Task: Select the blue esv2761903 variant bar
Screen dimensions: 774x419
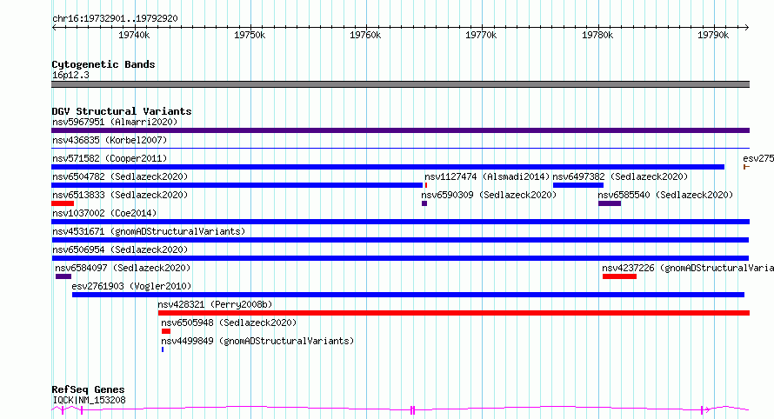Action: point(408,295)
